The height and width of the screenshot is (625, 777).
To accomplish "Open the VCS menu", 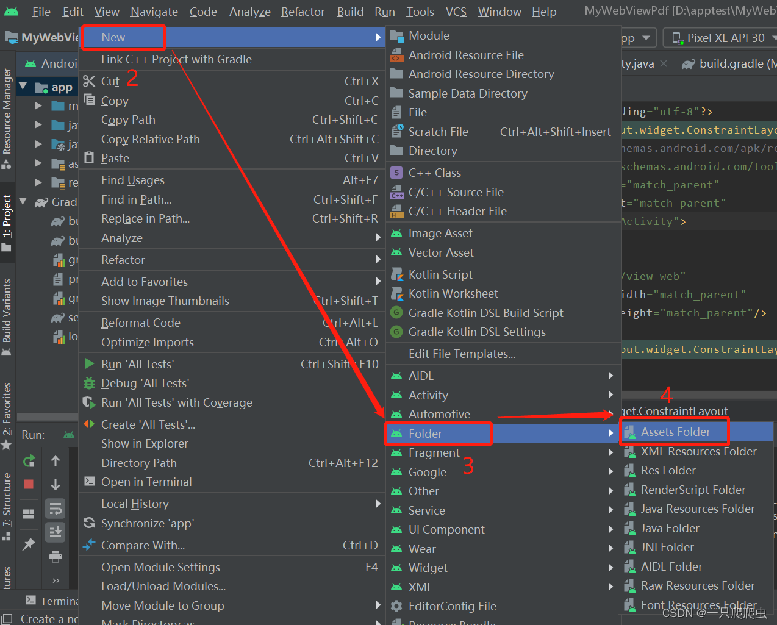I will [456, 12].
